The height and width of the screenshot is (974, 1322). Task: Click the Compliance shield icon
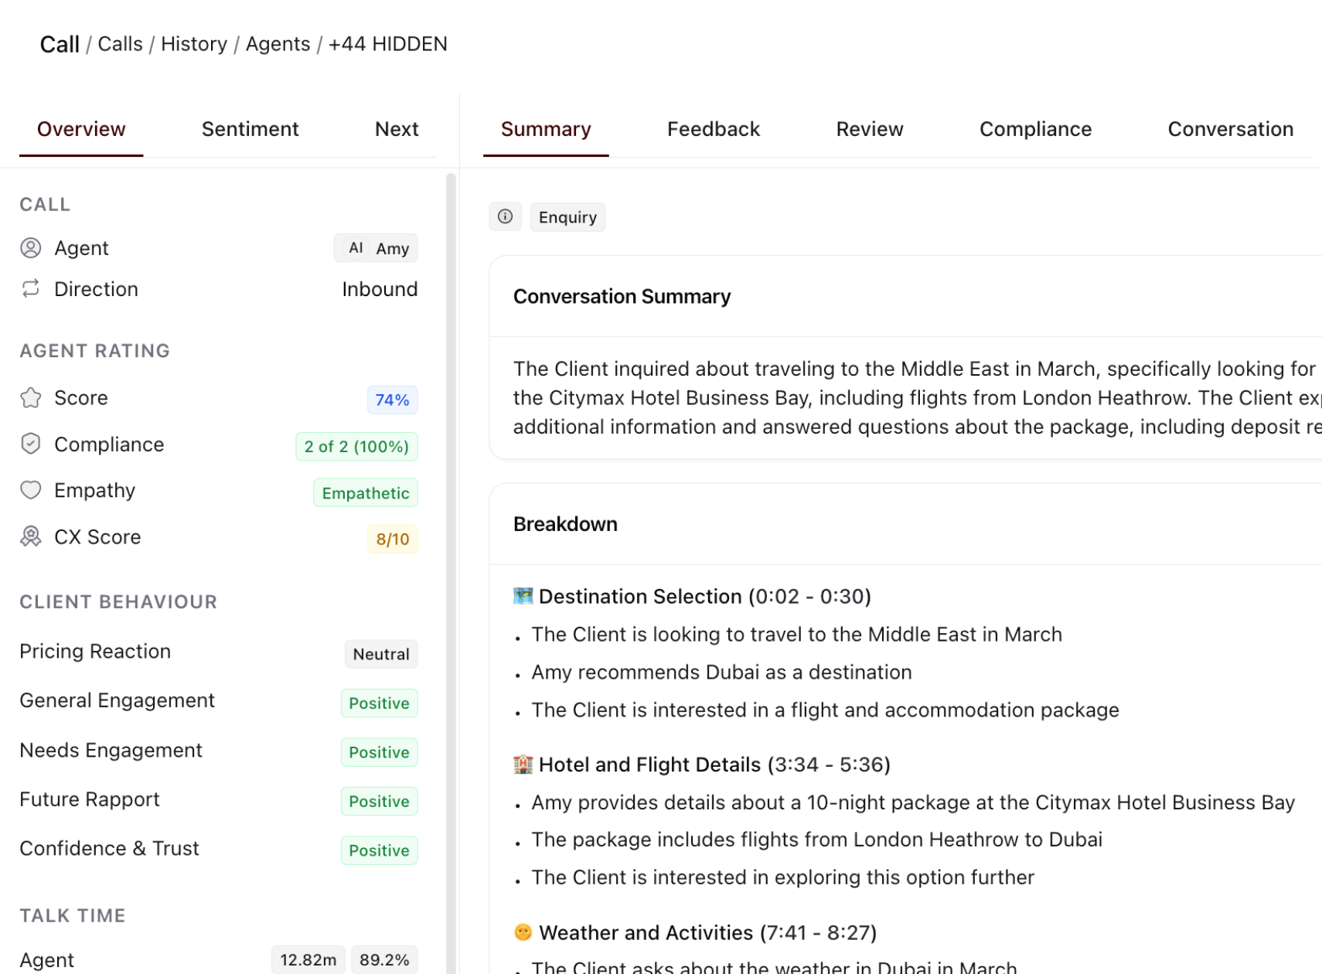tap(30, 444)
